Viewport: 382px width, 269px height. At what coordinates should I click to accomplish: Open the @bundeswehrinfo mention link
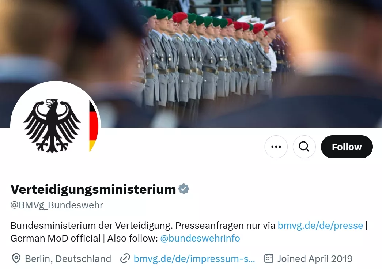200,238
